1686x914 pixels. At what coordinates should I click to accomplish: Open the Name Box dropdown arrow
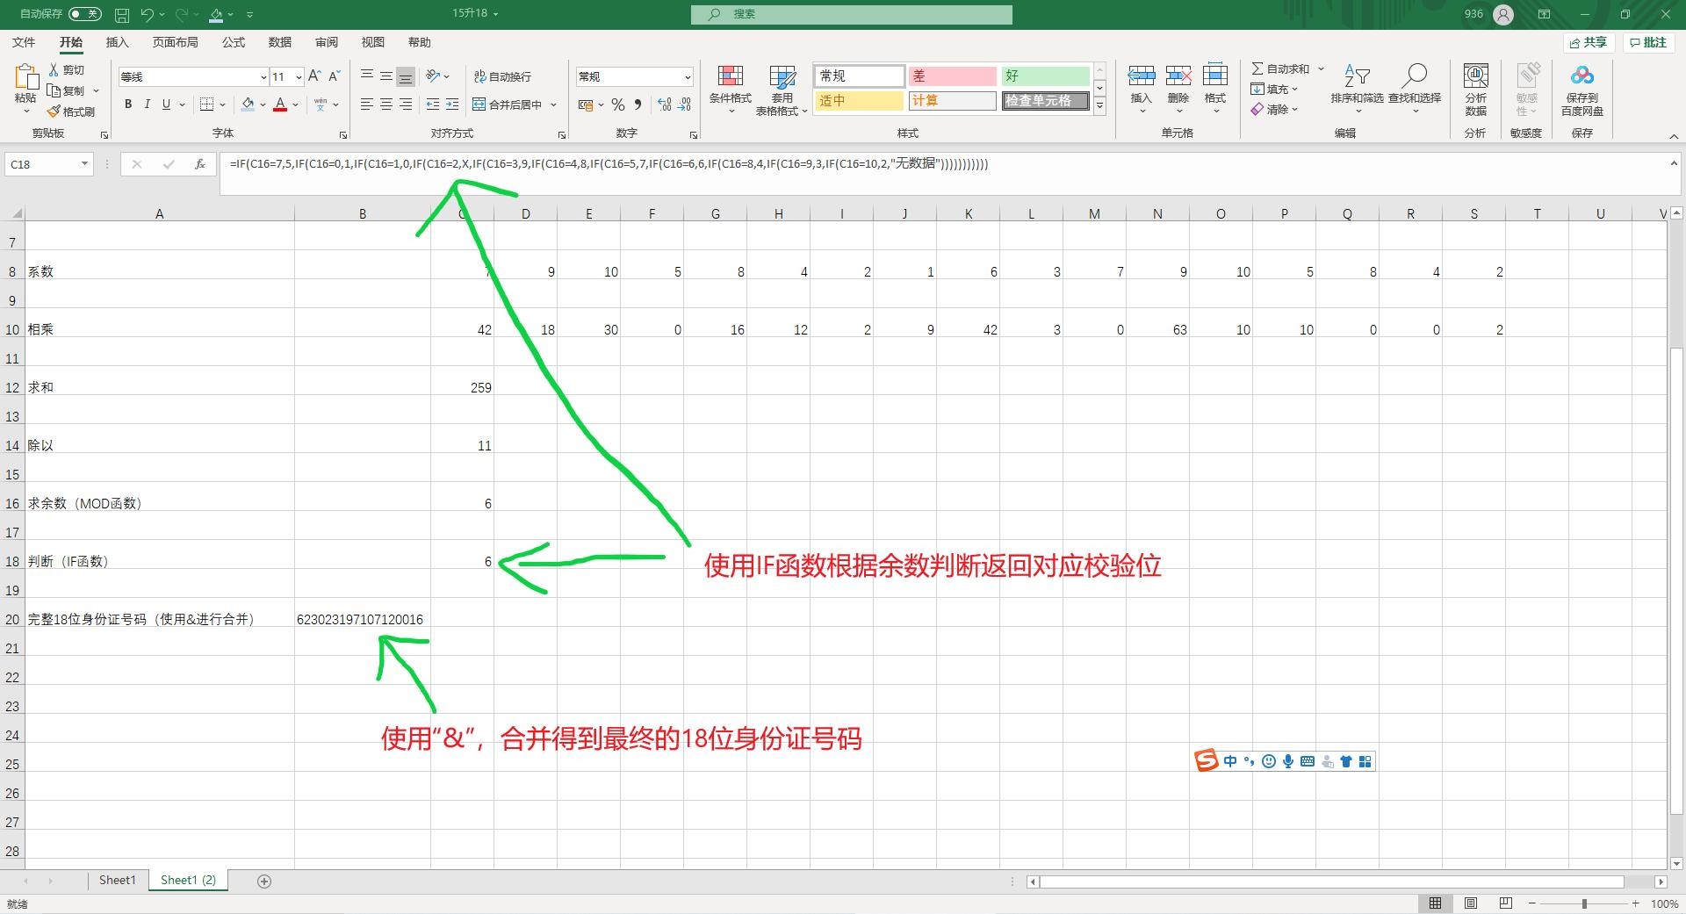pyautogui.click(x=84, y=164)
